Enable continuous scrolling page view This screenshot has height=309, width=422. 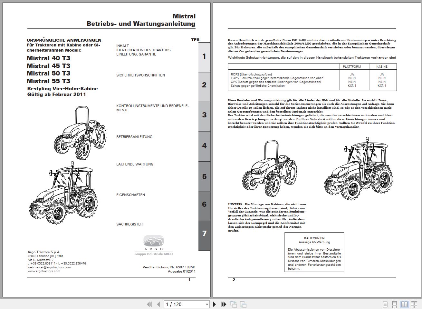[x=394, y=304]
